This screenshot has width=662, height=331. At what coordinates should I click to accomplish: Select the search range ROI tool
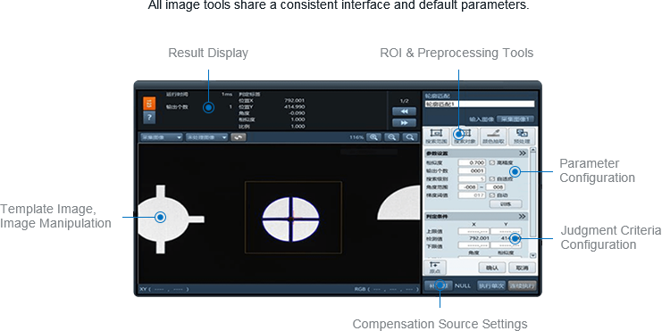(435, 137)
